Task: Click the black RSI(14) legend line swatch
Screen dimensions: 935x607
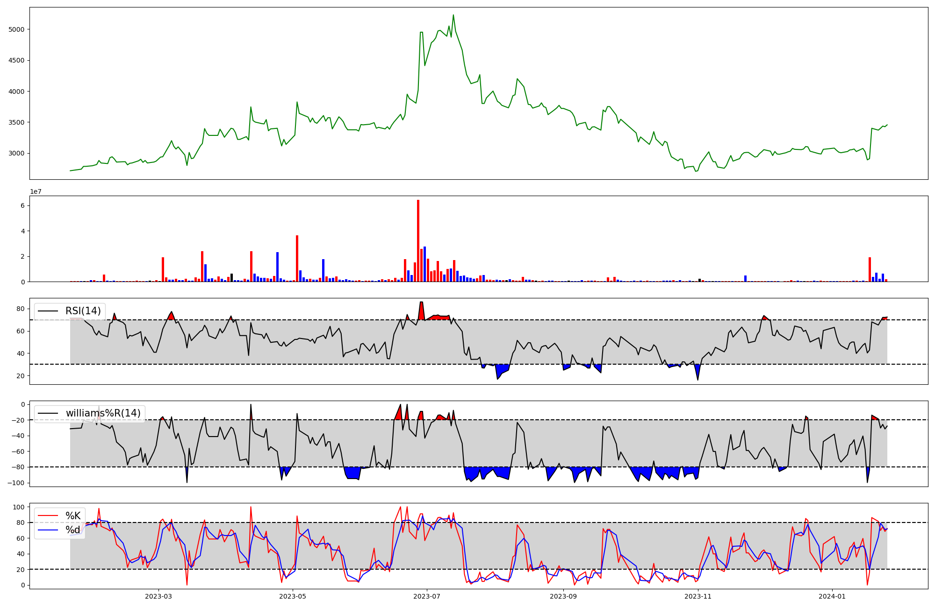Action: tap(48, 311)
